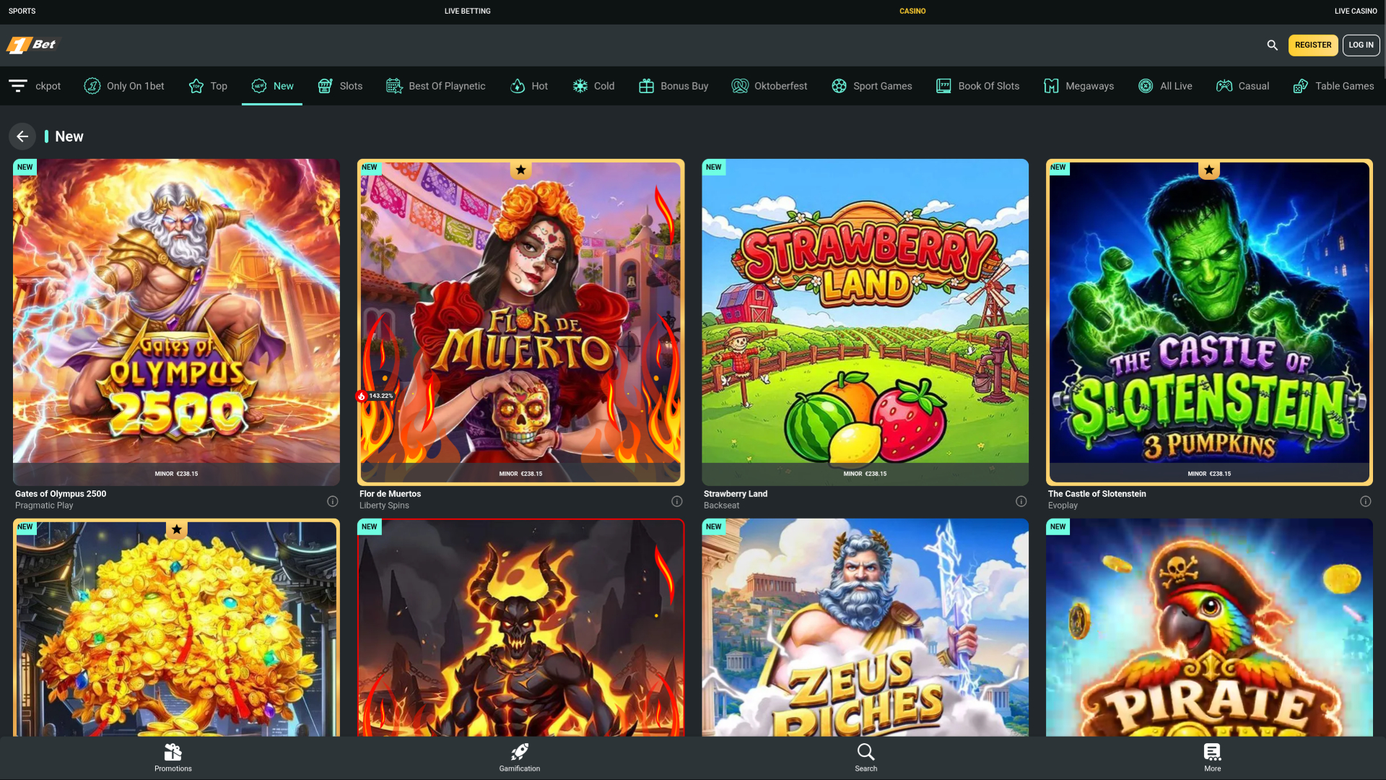Select the Top category

pos(208,86)
